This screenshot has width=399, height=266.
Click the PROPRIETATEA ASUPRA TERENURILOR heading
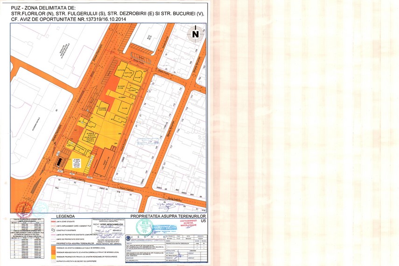point(168,217)
